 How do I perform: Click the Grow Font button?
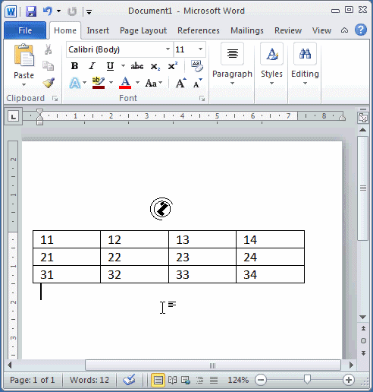[180, 83]
